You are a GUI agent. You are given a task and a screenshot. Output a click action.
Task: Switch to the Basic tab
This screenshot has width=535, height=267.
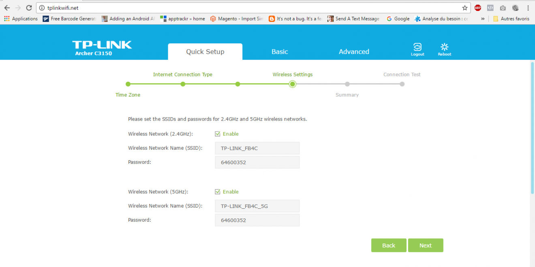[280, 52]
